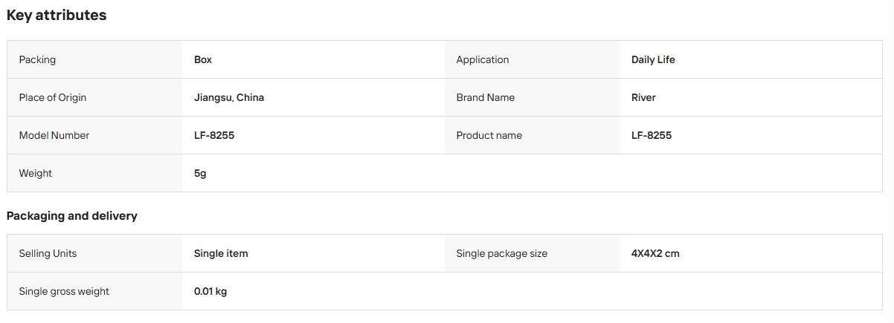Image resolution: width=894 pixels, height=323 pixels.
Task: Select the Selling Units label
Action: coord(48,253)
